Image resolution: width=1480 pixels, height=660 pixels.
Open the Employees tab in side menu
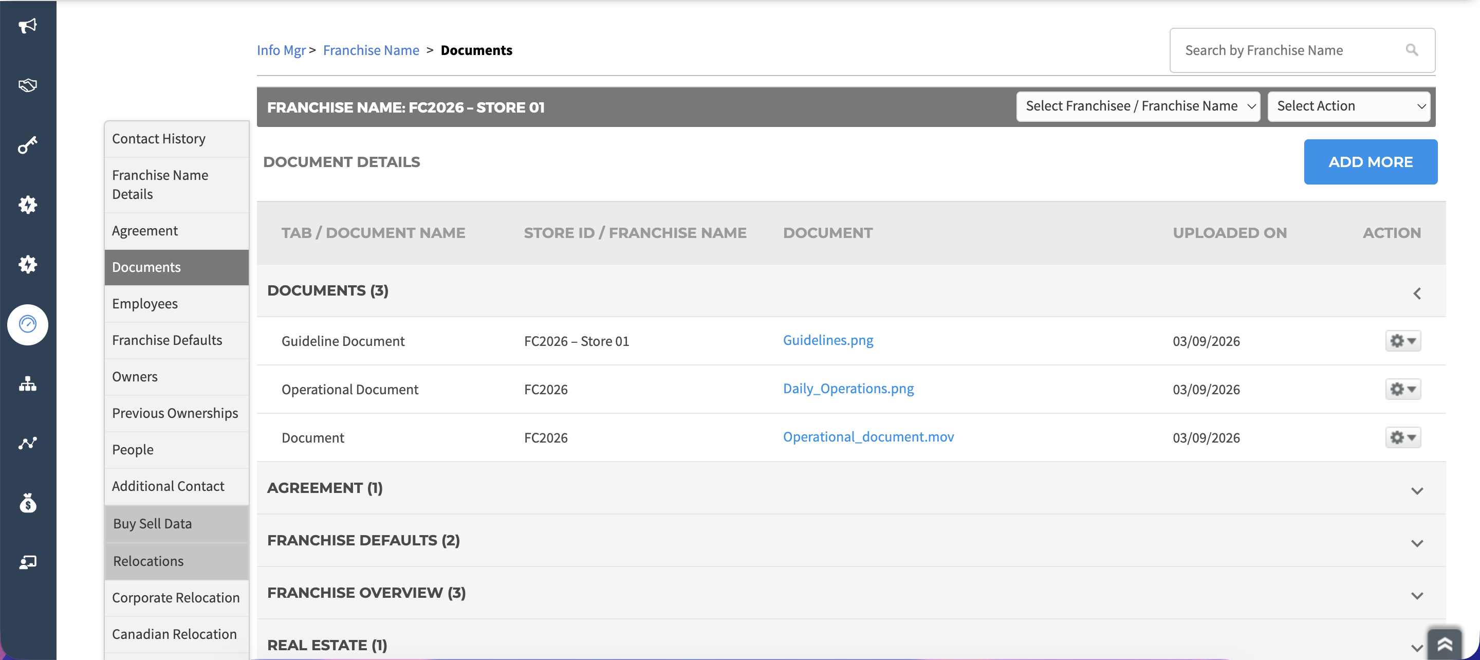point(145,304)
